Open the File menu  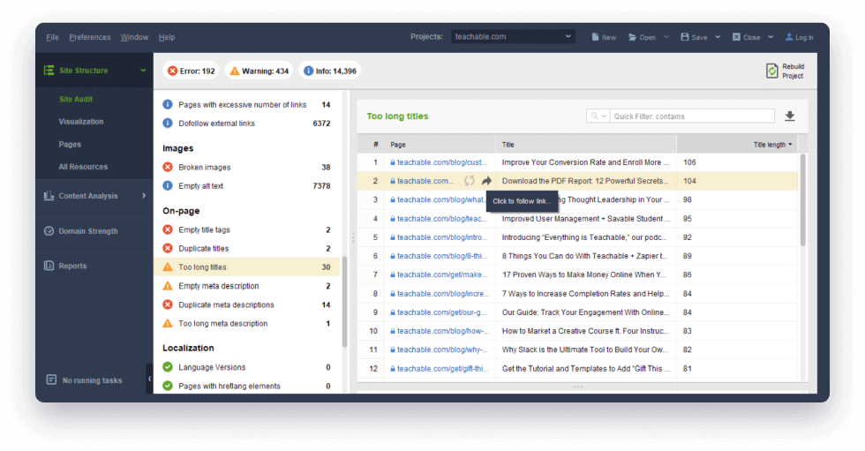pos(52,37)
